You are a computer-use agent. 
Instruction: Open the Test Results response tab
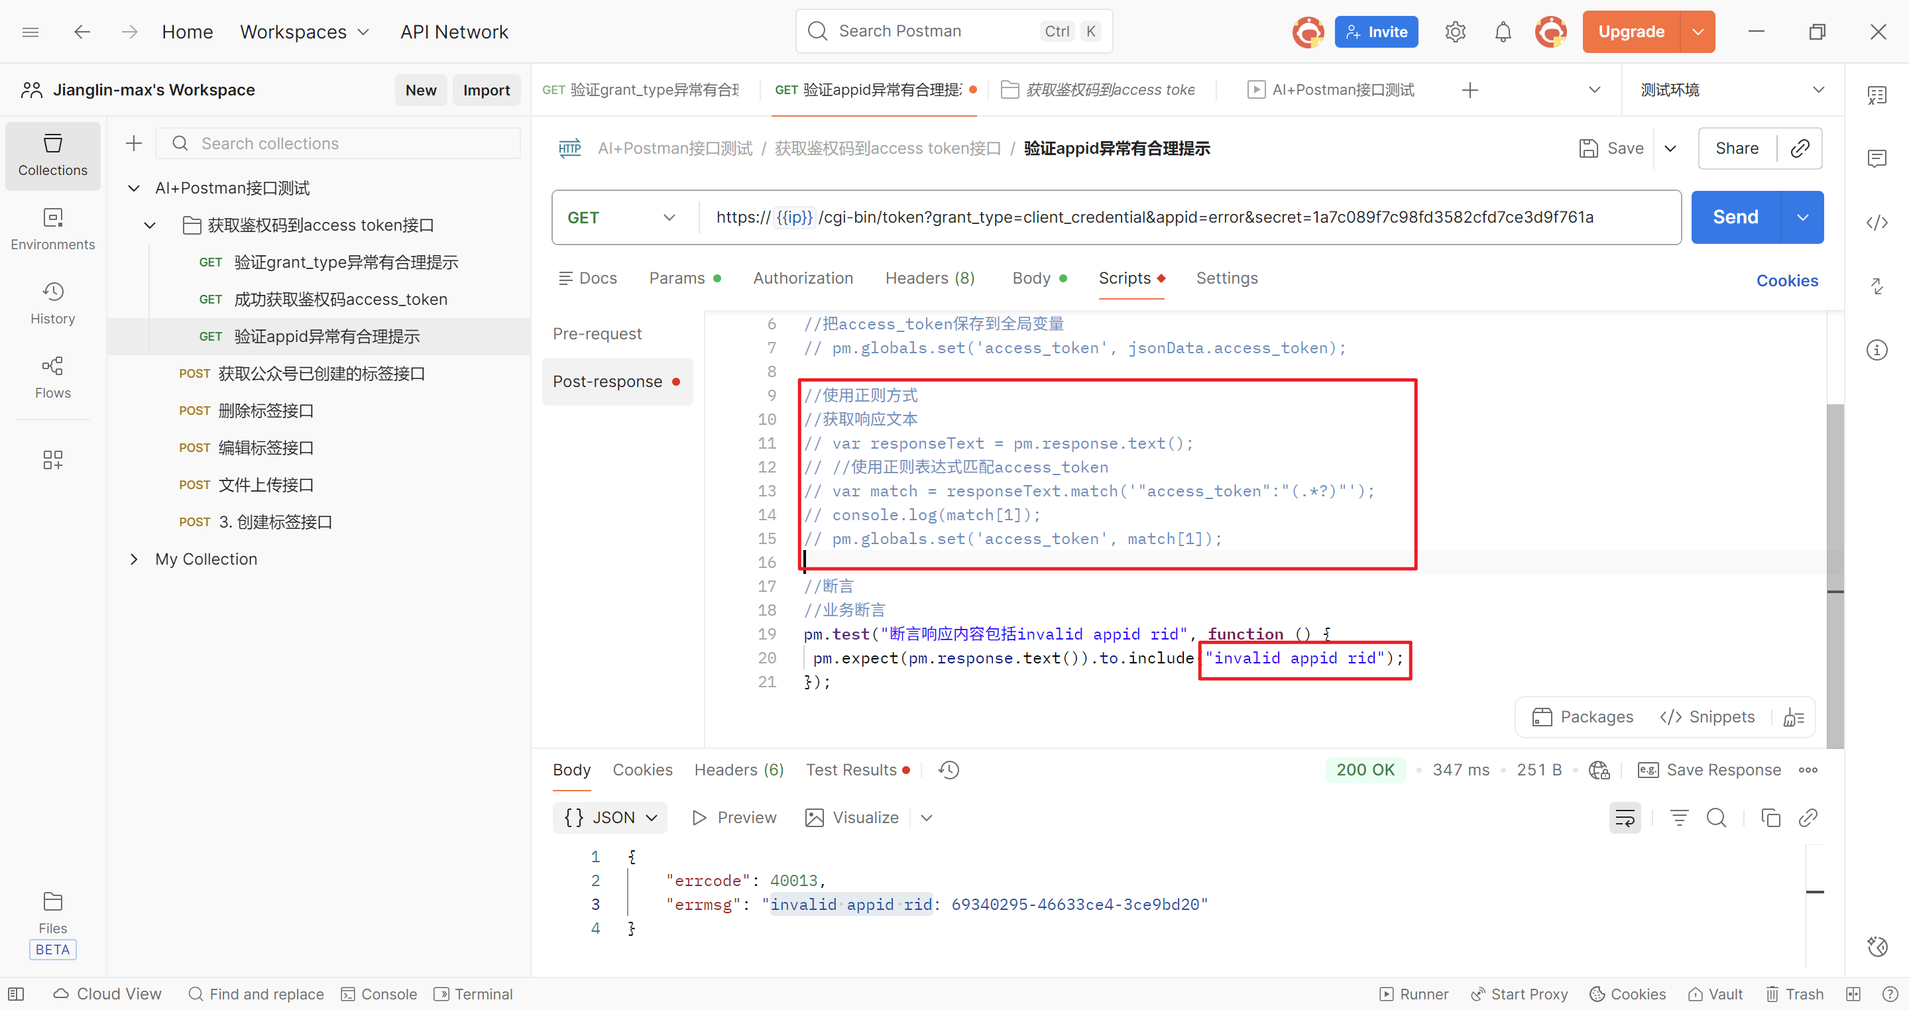[x=856, y=770]
